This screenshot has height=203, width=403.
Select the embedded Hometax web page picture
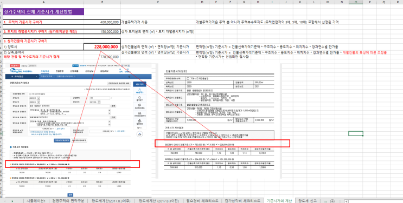pos(78,130)
